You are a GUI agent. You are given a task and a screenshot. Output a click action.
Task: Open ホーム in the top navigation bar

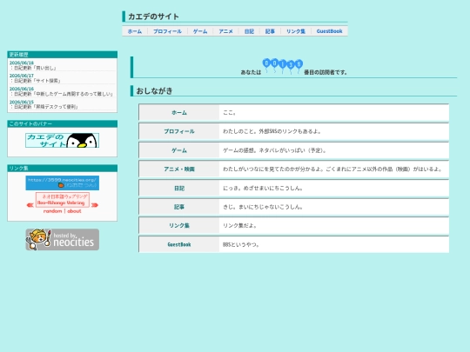pos(135,31)
